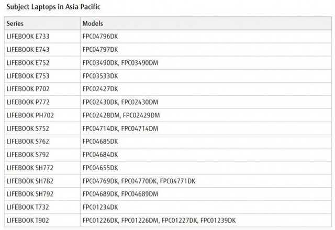Click the LIFEBOOK P772 models cell
This screenshot has width=335, height=230.
click(120, 102)
